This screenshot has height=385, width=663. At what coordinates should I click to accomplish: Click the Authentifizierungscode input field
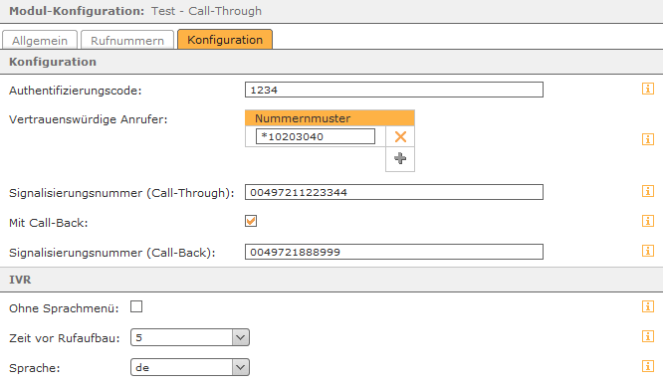click(394, 90)
